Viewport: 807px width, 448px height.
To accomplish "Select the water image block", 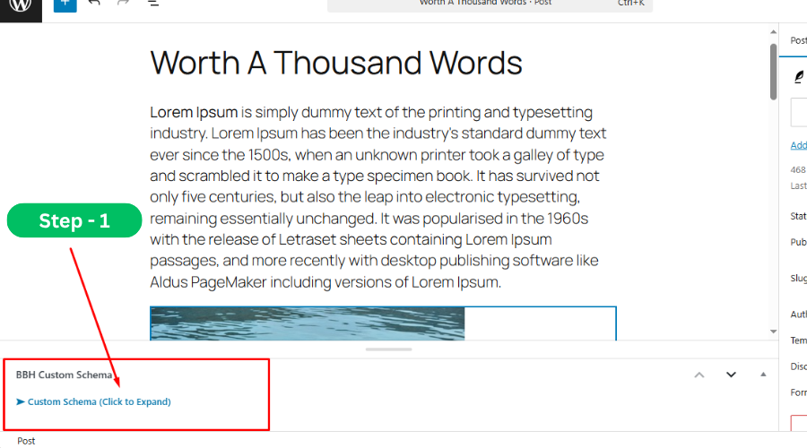I will [x=383, y=323].
